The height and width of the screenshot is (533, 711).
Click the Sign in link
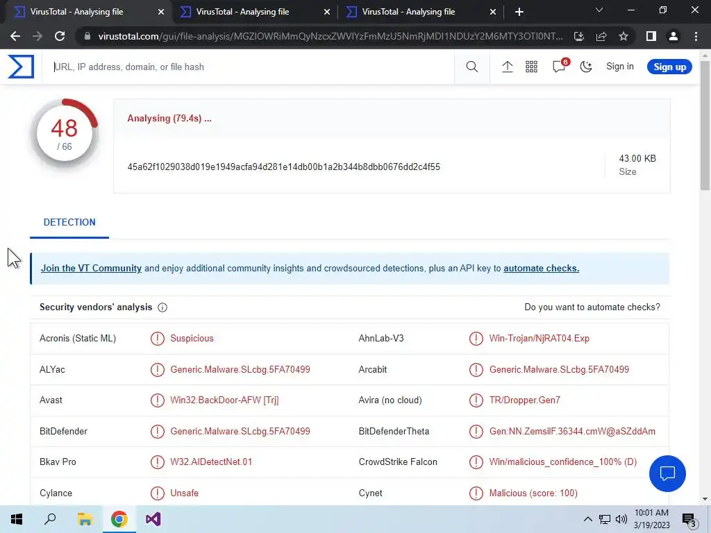pyautogui.click(x=620, y=66)
